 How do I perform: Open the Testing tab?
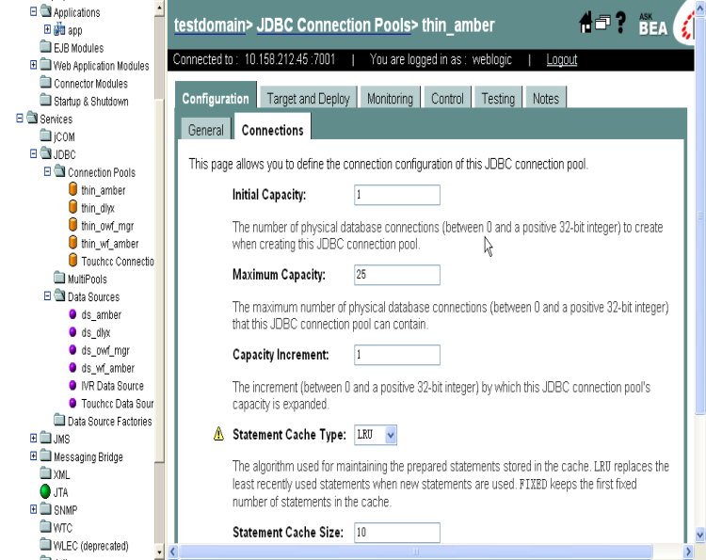click(498, 98)
